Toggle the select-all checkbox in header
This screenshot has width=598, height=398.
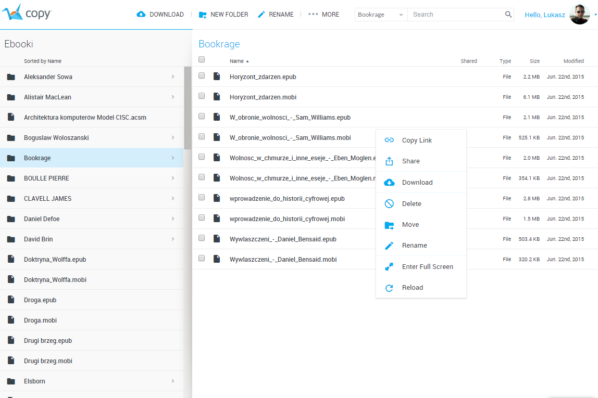pos(202,60)
